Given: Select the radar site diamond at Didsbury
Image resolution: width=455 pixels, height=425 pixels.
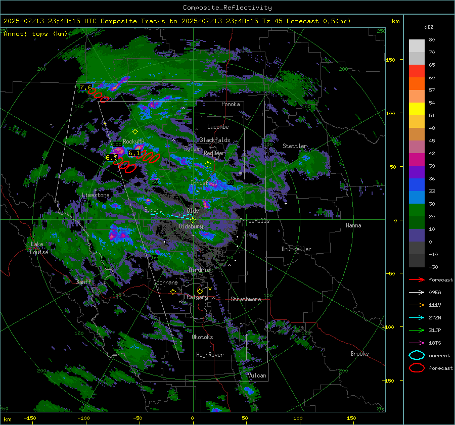Looking at the screenshot, I should (193, 220).
